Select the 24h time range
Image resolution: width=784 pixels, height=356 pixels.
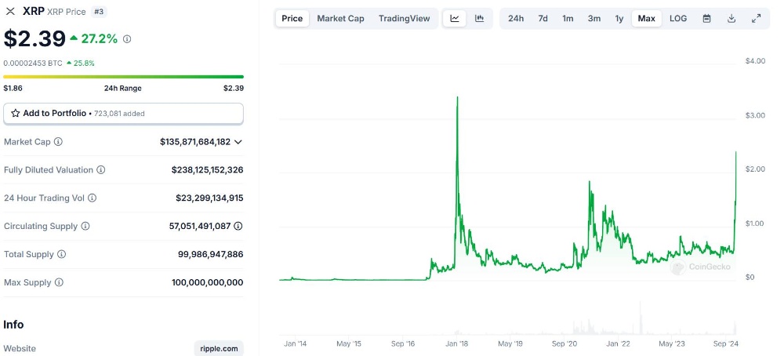click(516, 19)
